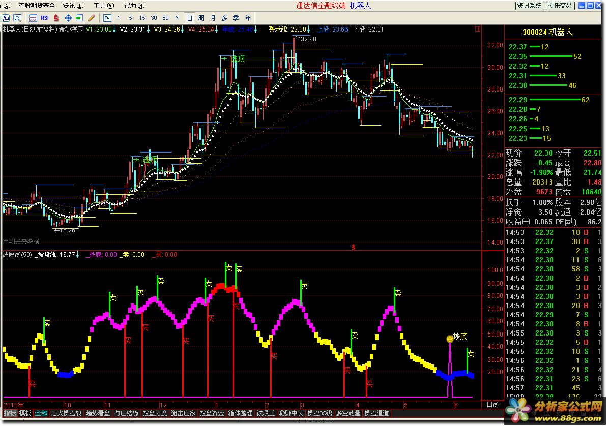Screen dimensions: 607x426
Task: Switch to 趋势看盘 indicator tab
Action: [98, 413]
